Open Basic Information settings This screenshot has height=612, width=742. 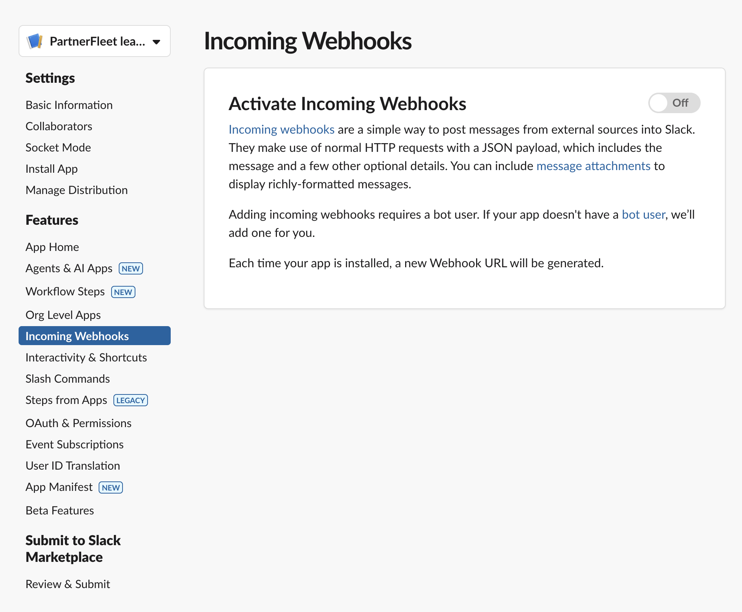(69, 105)
